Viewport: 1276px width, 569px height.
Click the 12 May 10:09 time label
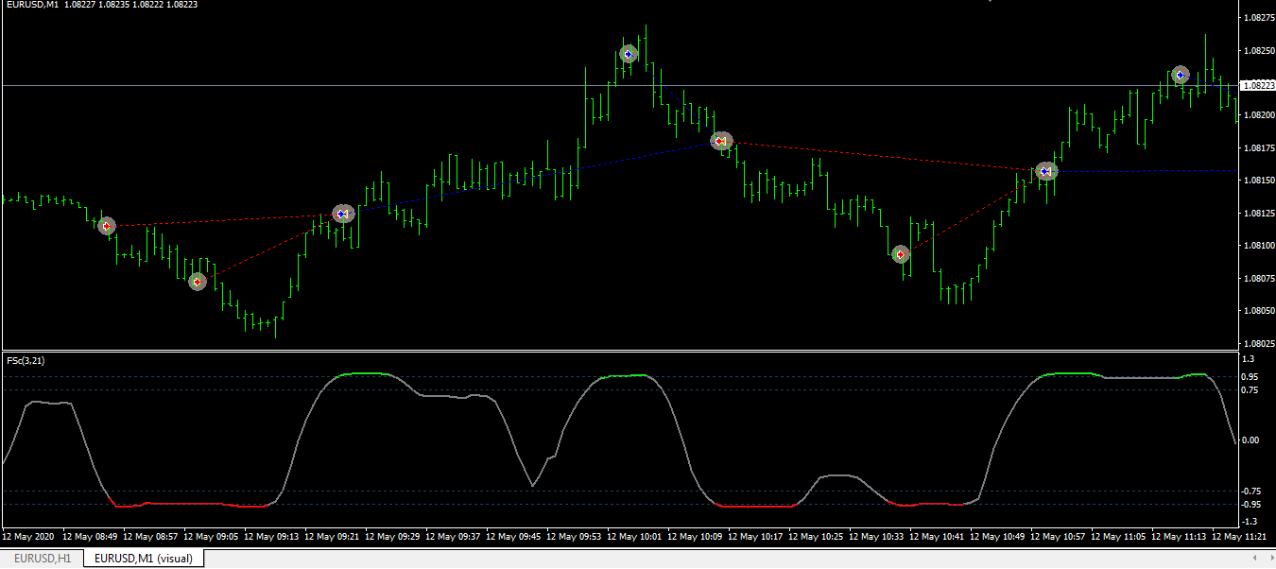point(697,536)
